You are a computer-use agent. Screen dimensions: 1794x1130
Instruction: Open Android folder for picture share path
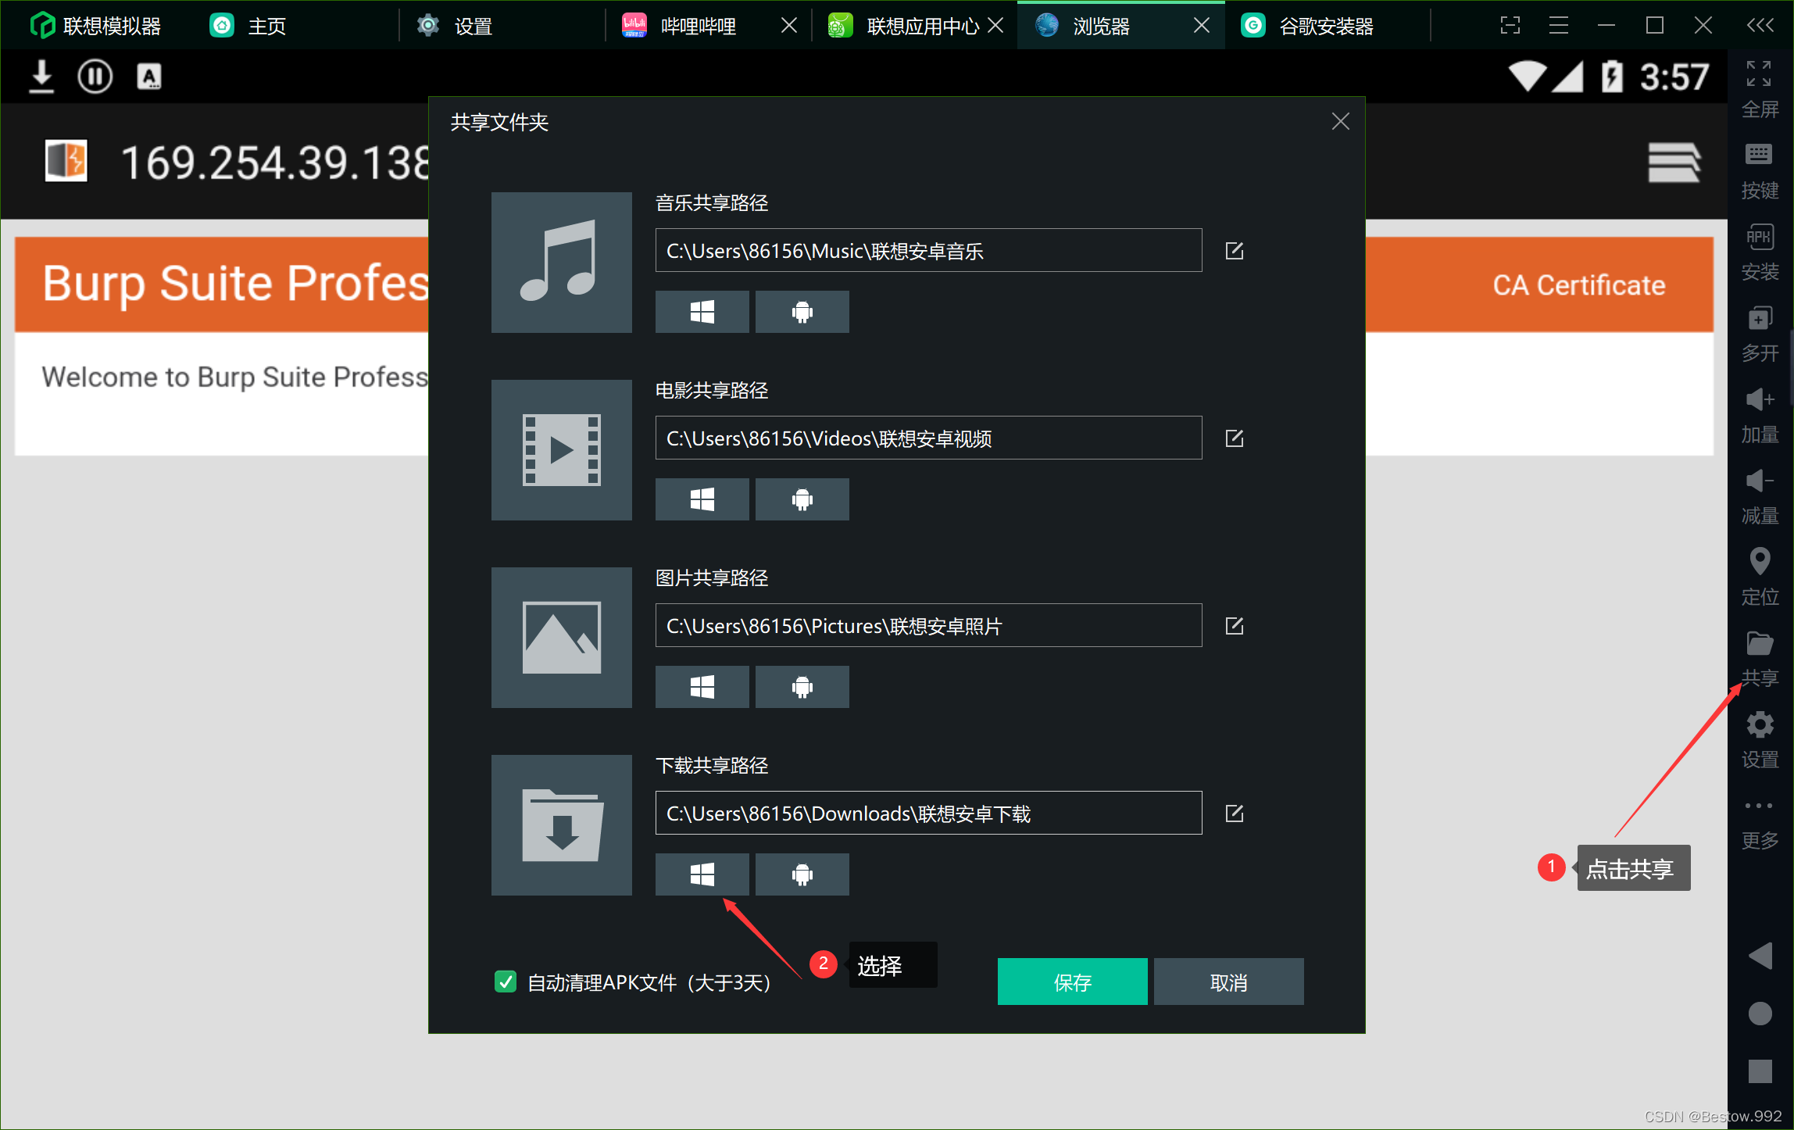802,687
